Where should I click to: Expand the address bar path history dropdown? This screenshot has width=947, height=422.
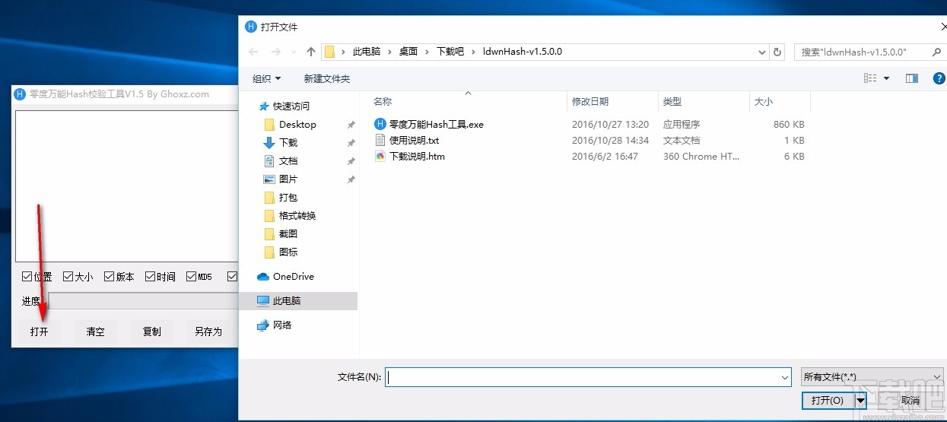coord(762,52)
